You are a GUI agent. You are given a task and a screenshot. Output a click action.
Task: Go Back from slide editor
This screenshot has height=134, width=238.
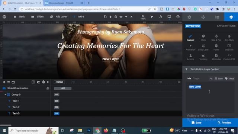coord(19,17)
